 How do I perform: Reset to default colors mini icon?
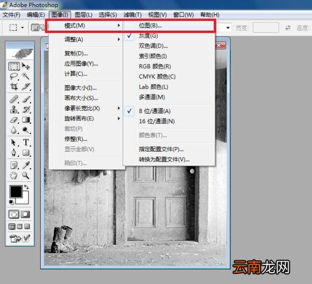click(x=11, y=202)
